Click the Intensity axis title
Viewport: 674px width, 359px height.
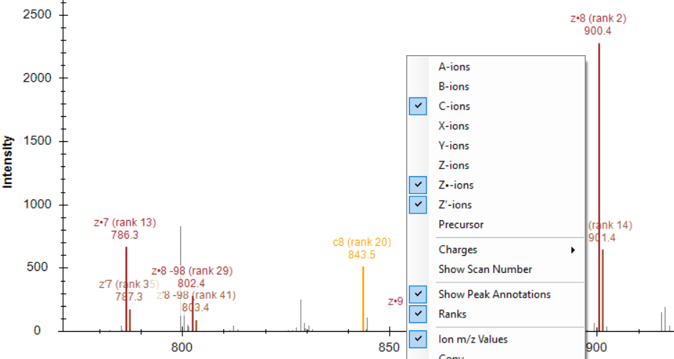[x=9, y=162]
